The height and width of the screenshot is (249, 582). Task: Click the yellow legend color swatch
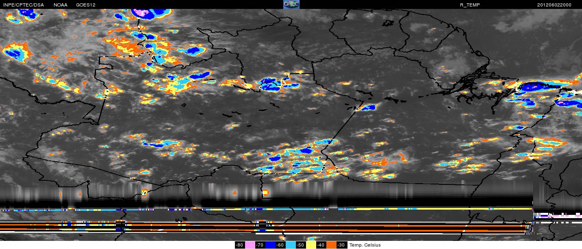tap(311, 245)
